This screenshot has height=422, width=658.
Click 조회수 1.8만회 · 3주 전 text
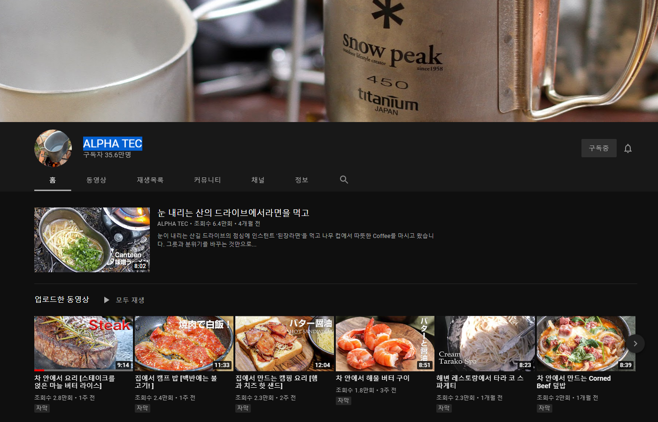[366, 390]
